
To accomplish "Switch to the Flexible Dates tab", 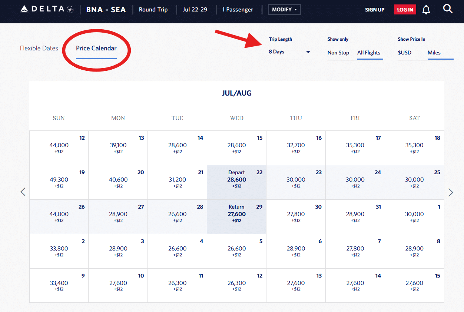I will tap(39, 48).
